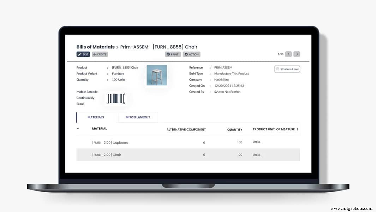Screen dimensions: 376x212
Task: Select the MATERIALS tab
Action: pos(96,117)
